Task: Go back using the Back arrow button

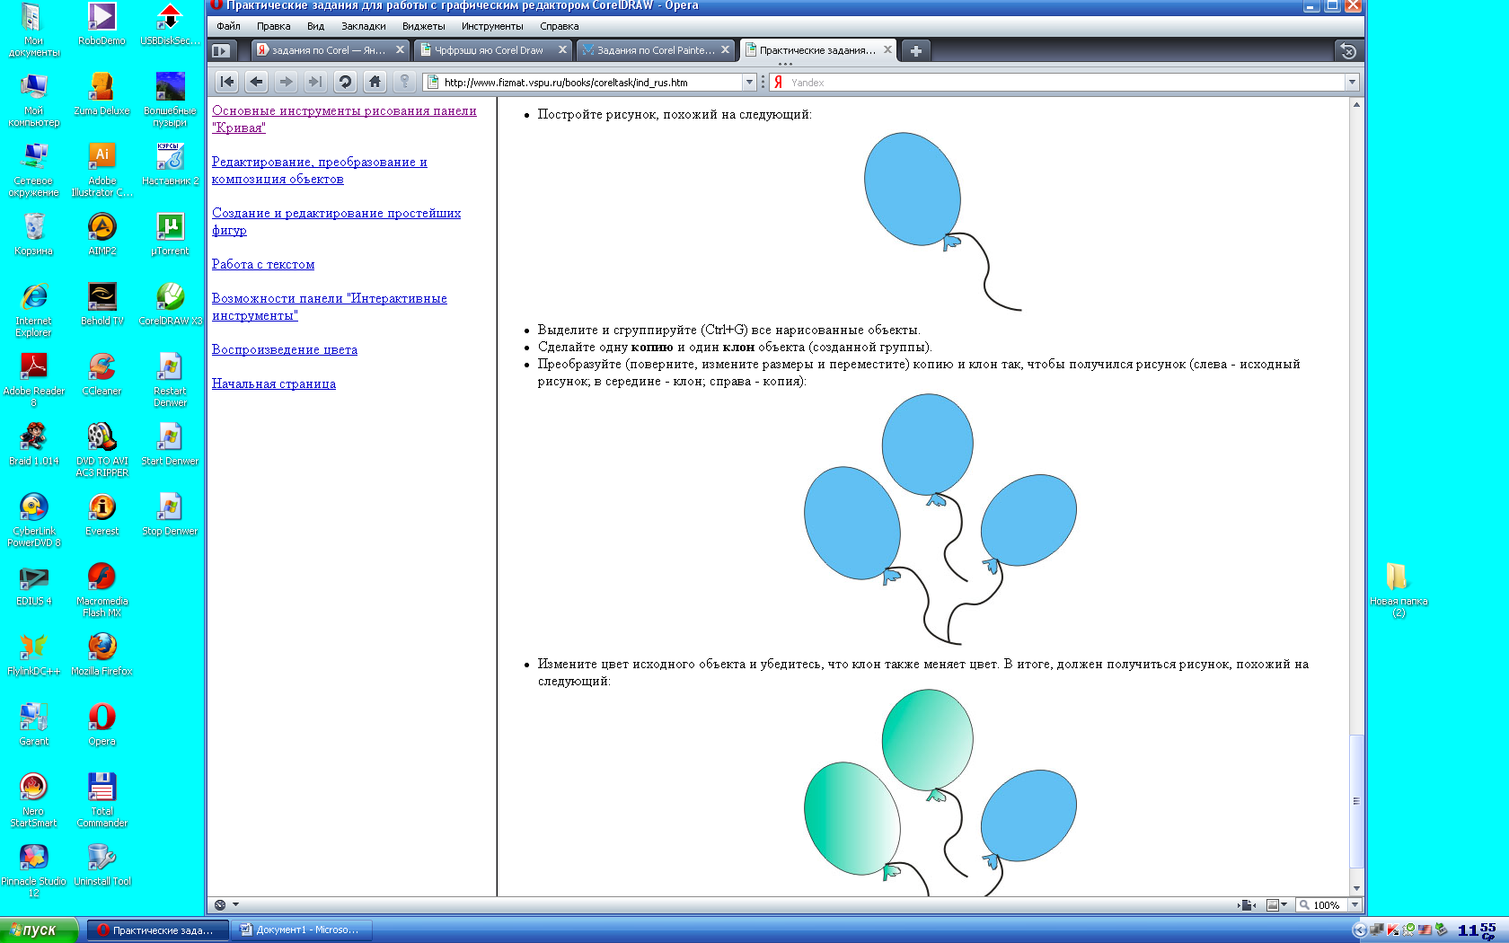Action: pyautogui.click(x=257, y=82)
